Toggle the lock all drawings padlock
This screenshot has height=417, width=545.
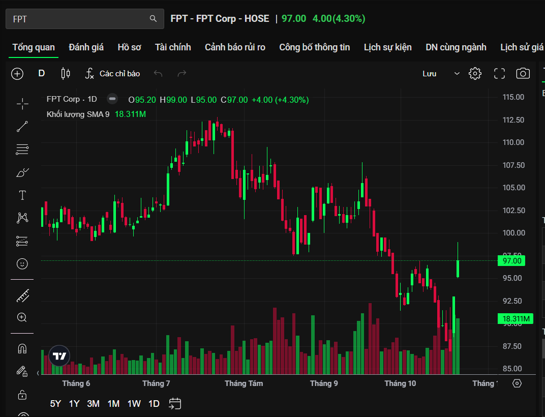[22, 394]
